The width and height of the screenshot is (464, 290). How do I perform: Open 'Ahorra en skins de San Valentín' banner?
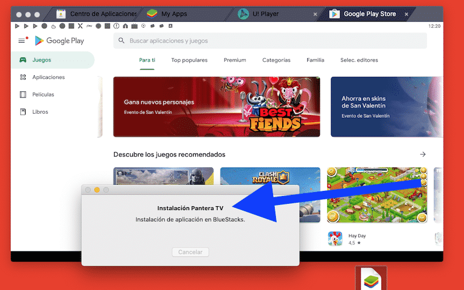click(387, 107)
